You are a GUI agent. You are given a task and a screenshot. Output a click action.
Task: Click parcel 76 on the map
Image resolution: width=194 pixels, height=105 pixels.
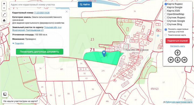pos(40,68)
